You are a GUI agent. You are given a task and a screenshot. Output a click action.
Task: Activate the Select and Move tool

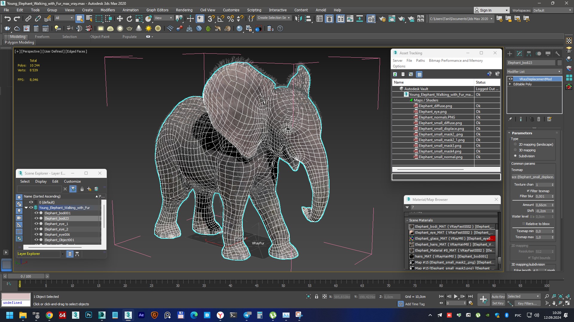tap(120, 19)
